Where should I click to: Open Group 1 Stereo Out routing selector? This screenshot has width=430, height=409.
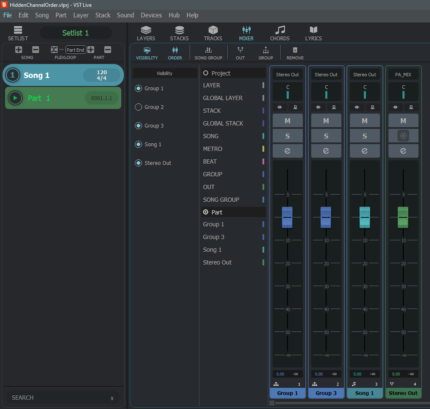pyautogui.click(x=288, y=75)
